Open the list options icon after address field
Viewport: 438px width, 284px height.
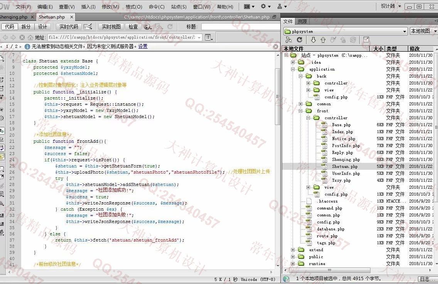[x=209, y=37]
